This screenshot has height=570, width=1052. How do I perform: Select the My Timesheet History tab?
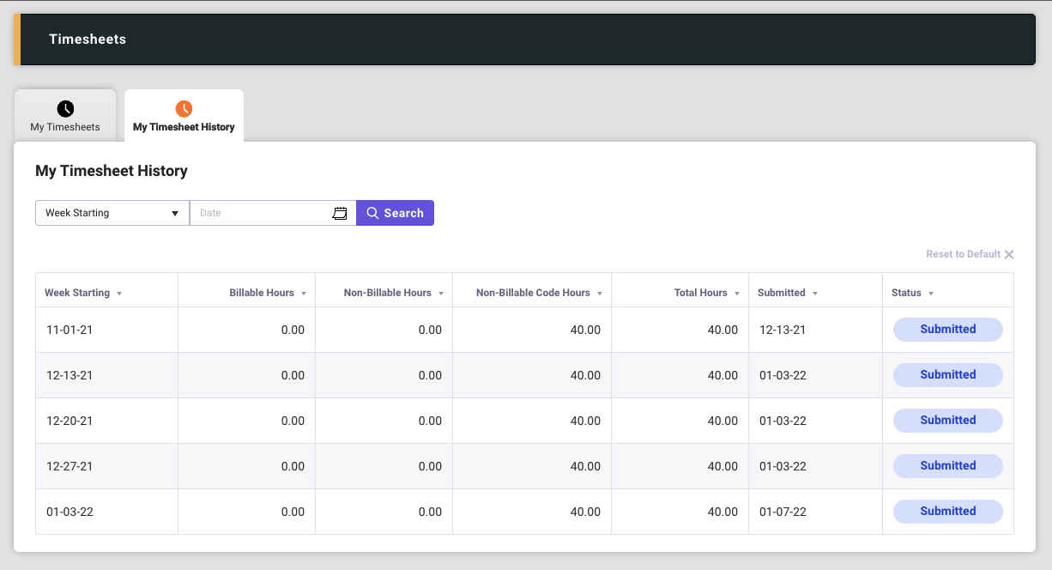(x=184, y=117)
